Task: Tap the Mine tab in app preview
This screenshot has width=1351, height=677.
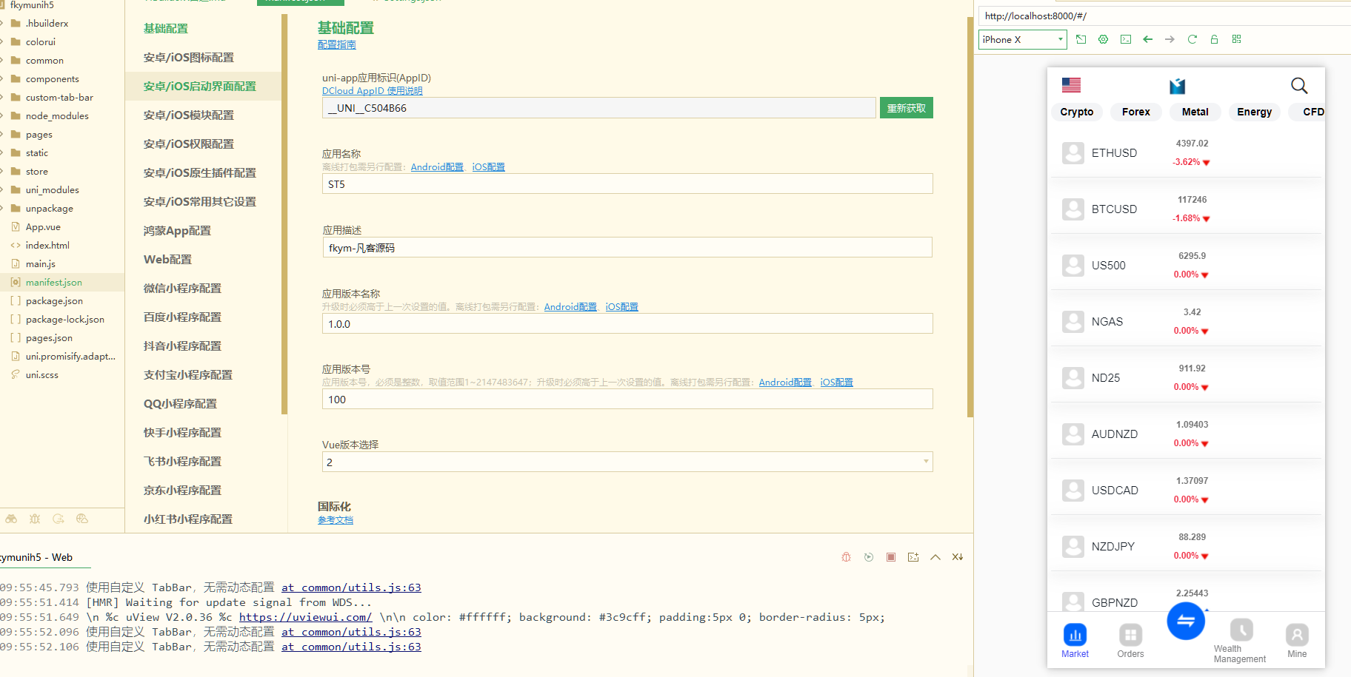Action: point(1296,641)
